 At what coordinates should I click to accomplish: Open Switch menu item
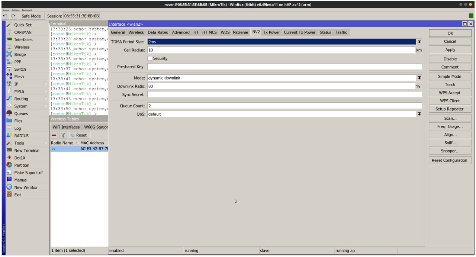[x=20, y=70]
